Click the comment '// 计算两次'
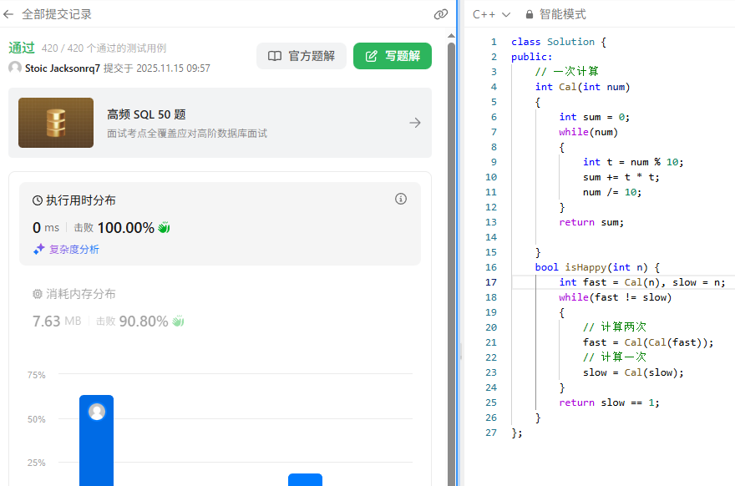This screenshot has height=486, width=735. point(615,327)
